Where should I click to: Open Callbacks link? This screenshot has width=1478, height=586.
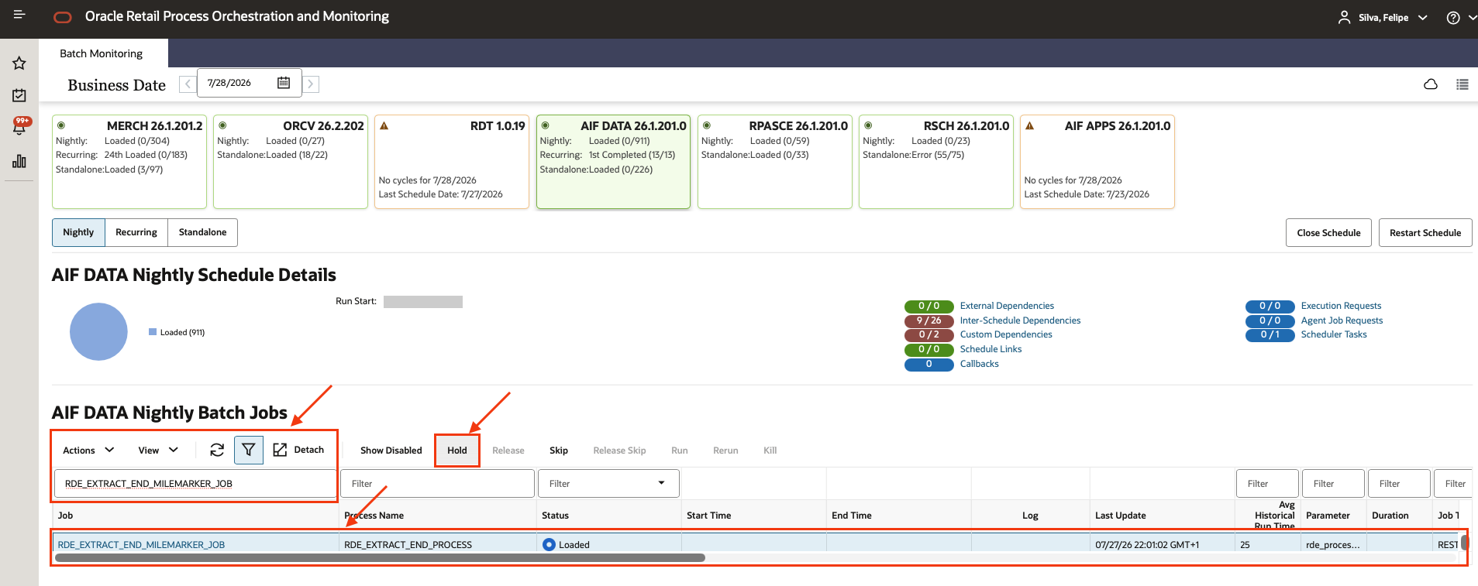click(979, 364)
